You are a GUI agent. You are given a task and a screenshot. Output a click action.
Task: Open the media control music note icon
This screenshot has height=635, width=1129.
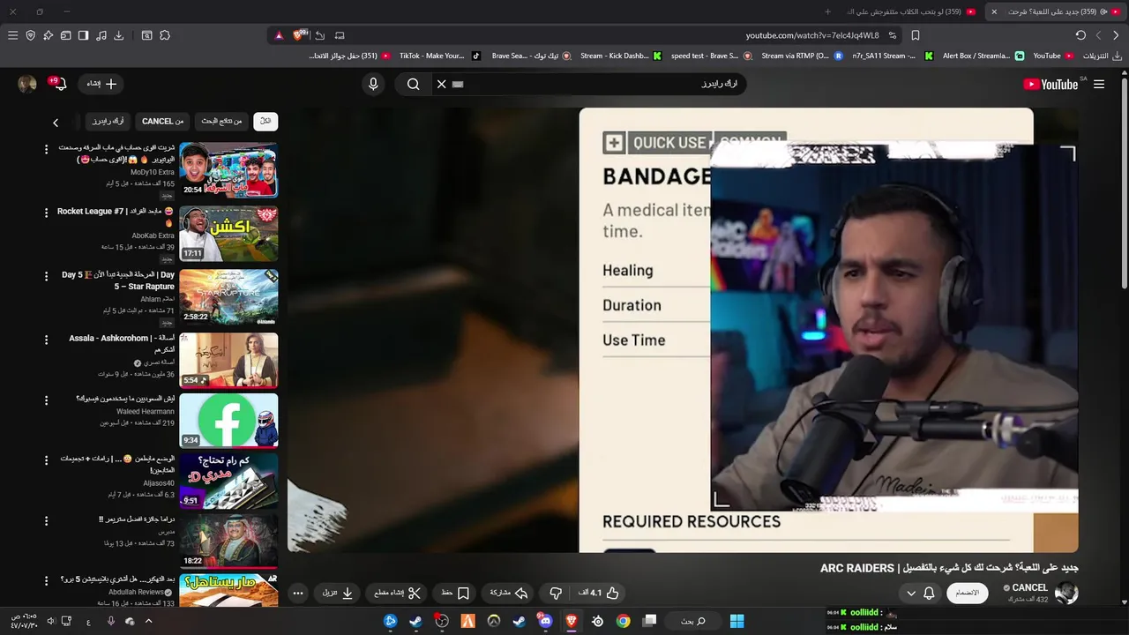coord(101,35)
